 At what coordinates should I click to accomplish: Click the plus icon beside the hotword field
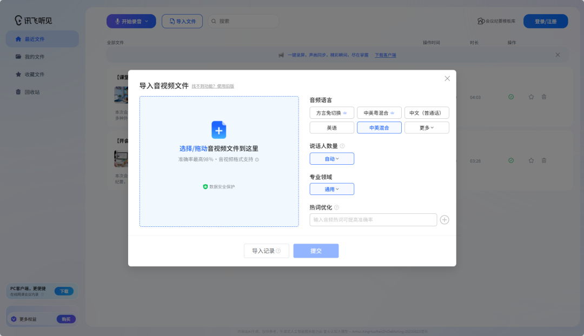pyautogui.click(x=444, y=220)
